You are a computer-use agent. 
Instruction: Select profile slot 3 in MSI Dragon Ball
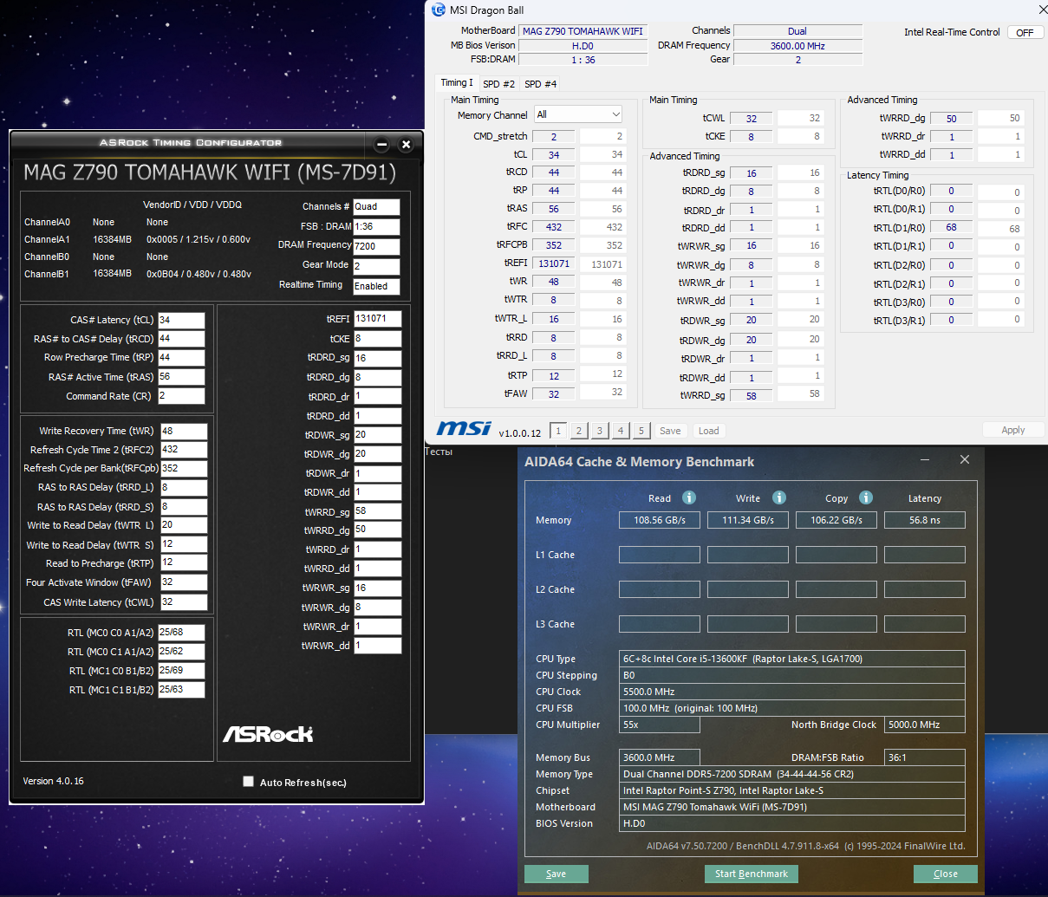pos(600,431)
